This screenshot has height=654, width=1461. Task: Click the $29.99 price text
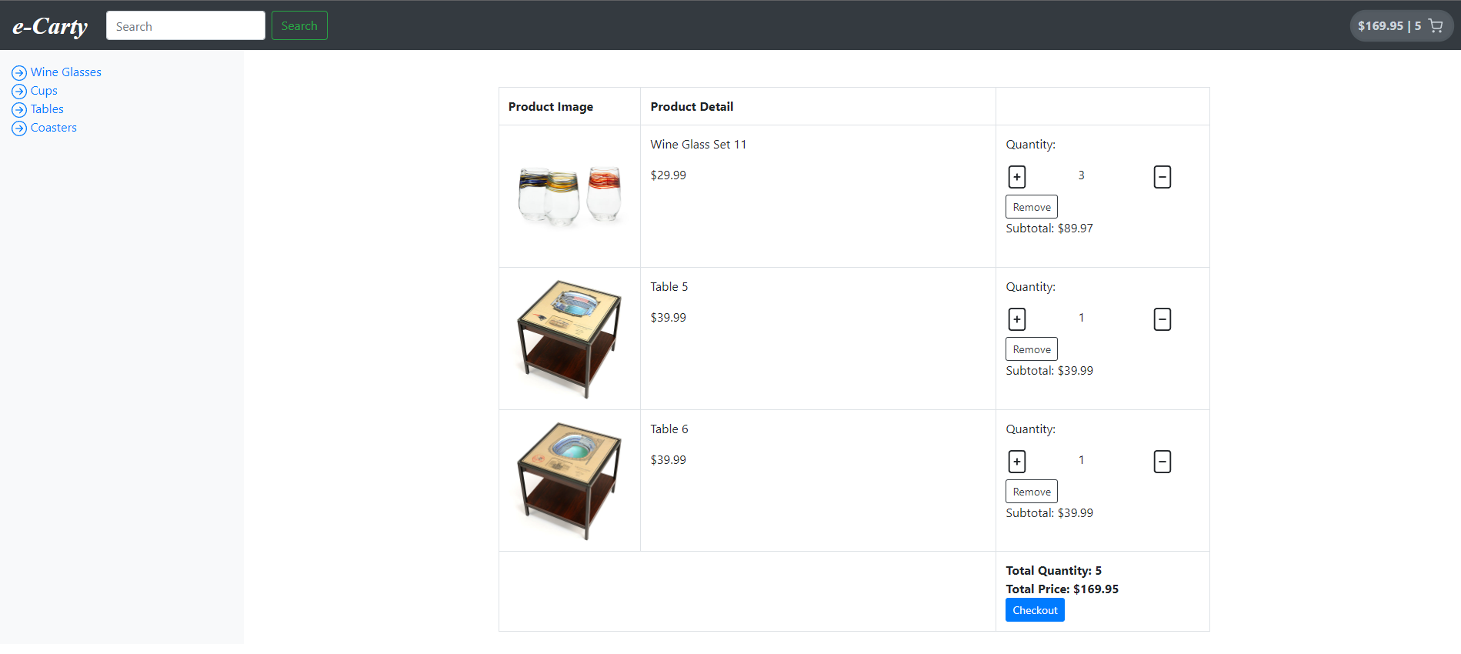coord(668,175)
